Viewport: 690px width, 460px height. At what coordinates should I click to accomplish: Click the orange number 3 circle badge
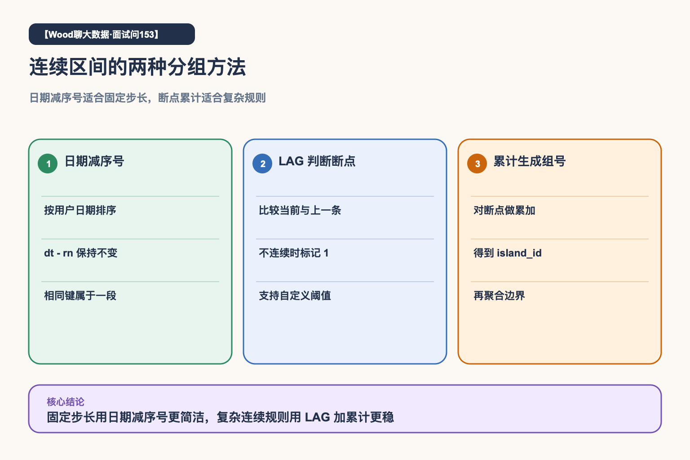pos(477,164)
